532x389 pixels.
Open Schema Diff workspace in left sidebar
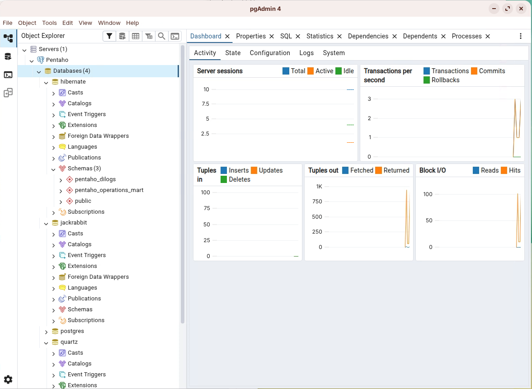(8, 93)
